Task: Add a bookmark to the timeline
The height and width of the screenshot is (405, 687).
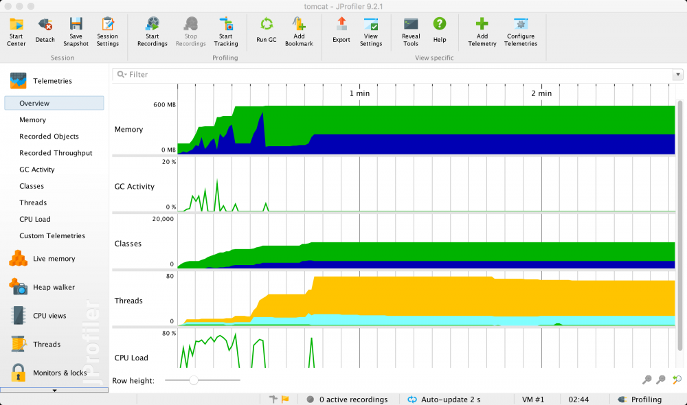Action: pos(299,32)
